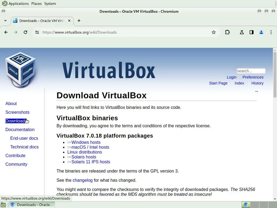The image size is (277, 208).
Task: Click the 'VirtualBox binaries' heading
Action: 87,118
